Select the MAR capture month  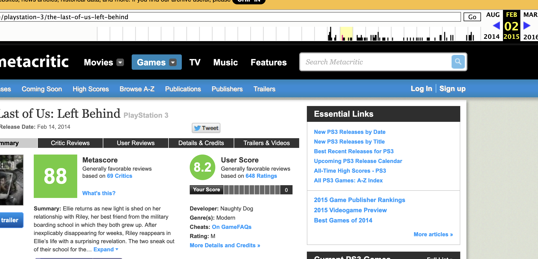click(x=530, y=15)
